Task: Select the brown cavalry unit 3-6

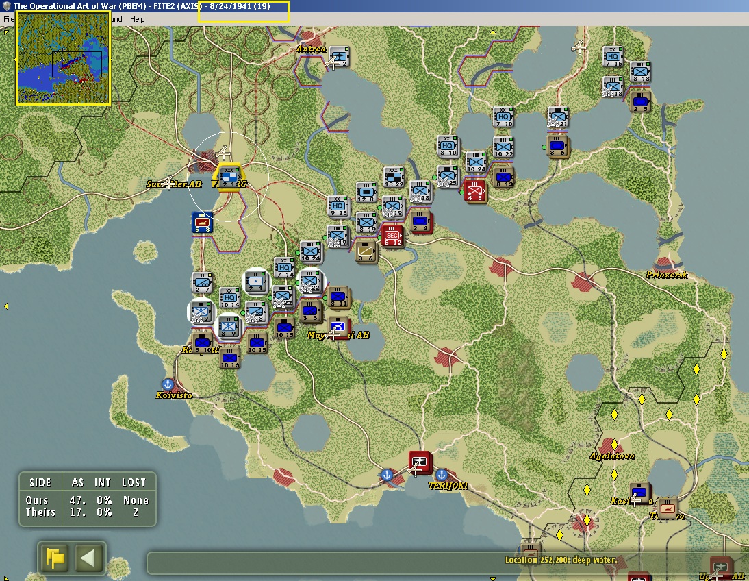Action: click(366, 252)
